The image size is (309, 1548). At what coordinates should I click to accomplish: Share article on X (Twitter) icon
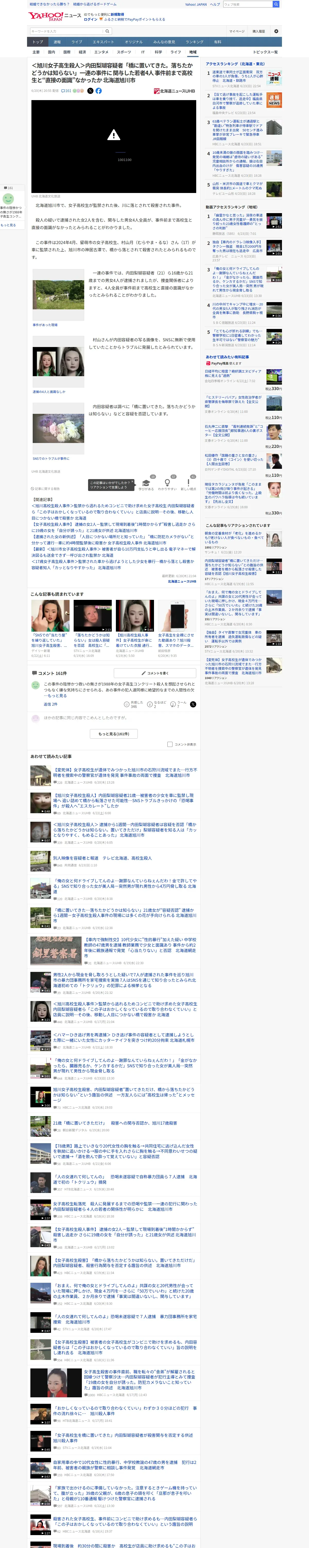click(91, 91)
